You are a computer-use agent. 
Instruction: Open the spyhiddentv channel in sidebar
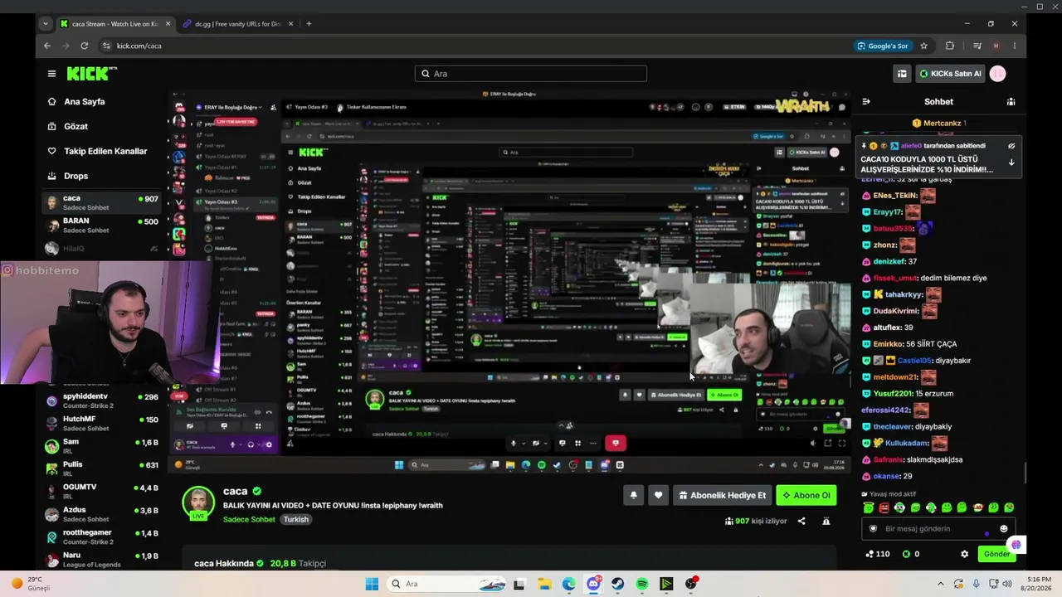(x=102, y=401)
